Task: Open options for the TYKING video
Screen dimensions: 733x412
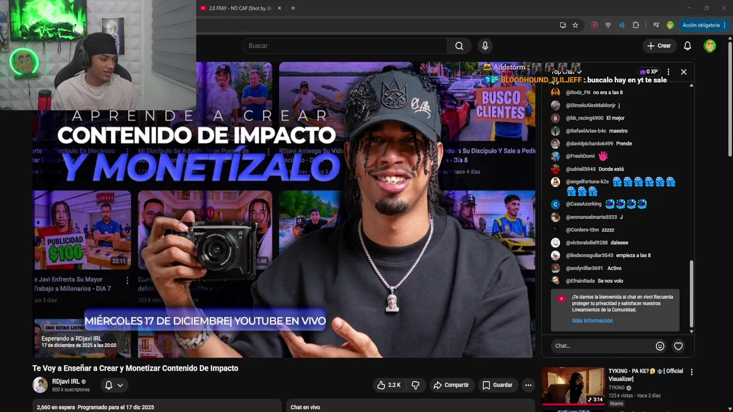Action: tap(691, 372)
